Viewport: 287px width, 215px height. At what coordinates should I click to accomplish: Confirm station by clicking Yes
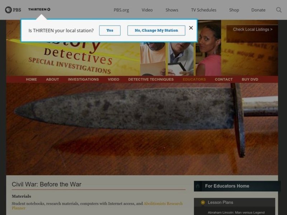[110, 30]
